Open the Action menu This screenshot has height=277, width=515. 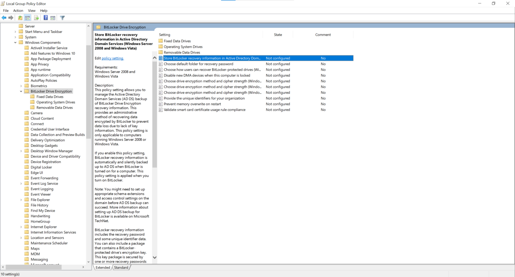(18, 10)
